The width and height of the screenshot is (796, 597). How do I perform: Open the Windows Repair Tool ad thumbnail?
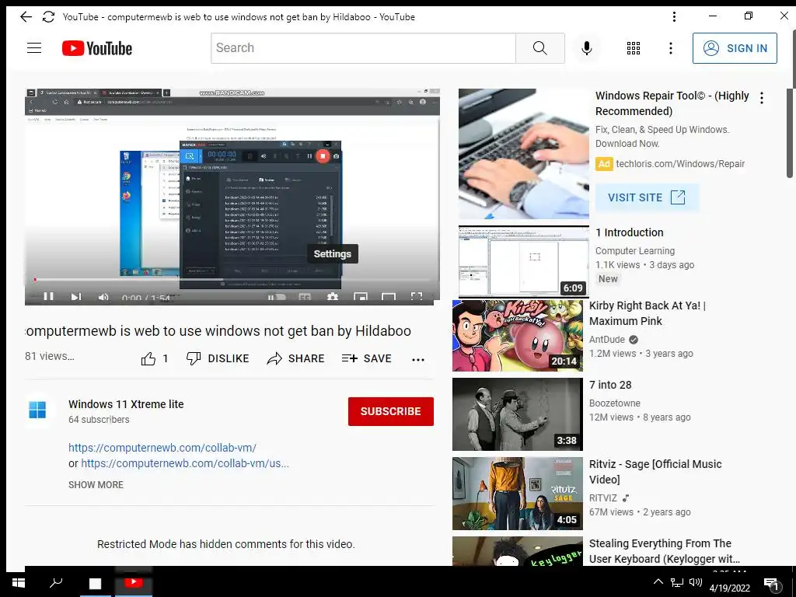pyautogui.click(x=523, y=154)
